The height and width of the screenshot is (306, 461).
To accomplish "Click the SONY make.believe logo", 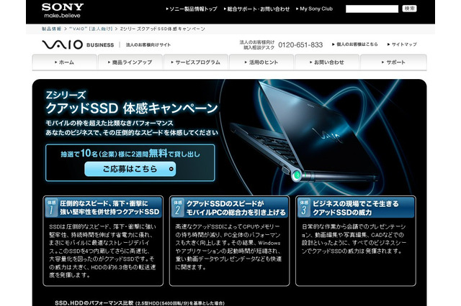I will click(x=63, y=11).
